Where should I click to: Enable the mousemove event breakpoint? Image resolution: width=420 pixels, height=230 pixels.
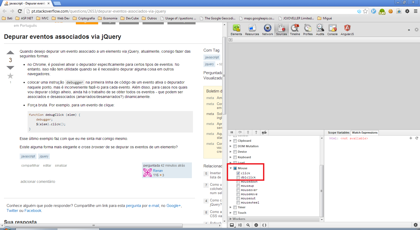(238, 194)
